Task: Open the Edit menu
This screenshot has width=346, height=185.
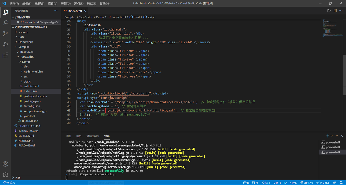Action: (x=27, y=3)
